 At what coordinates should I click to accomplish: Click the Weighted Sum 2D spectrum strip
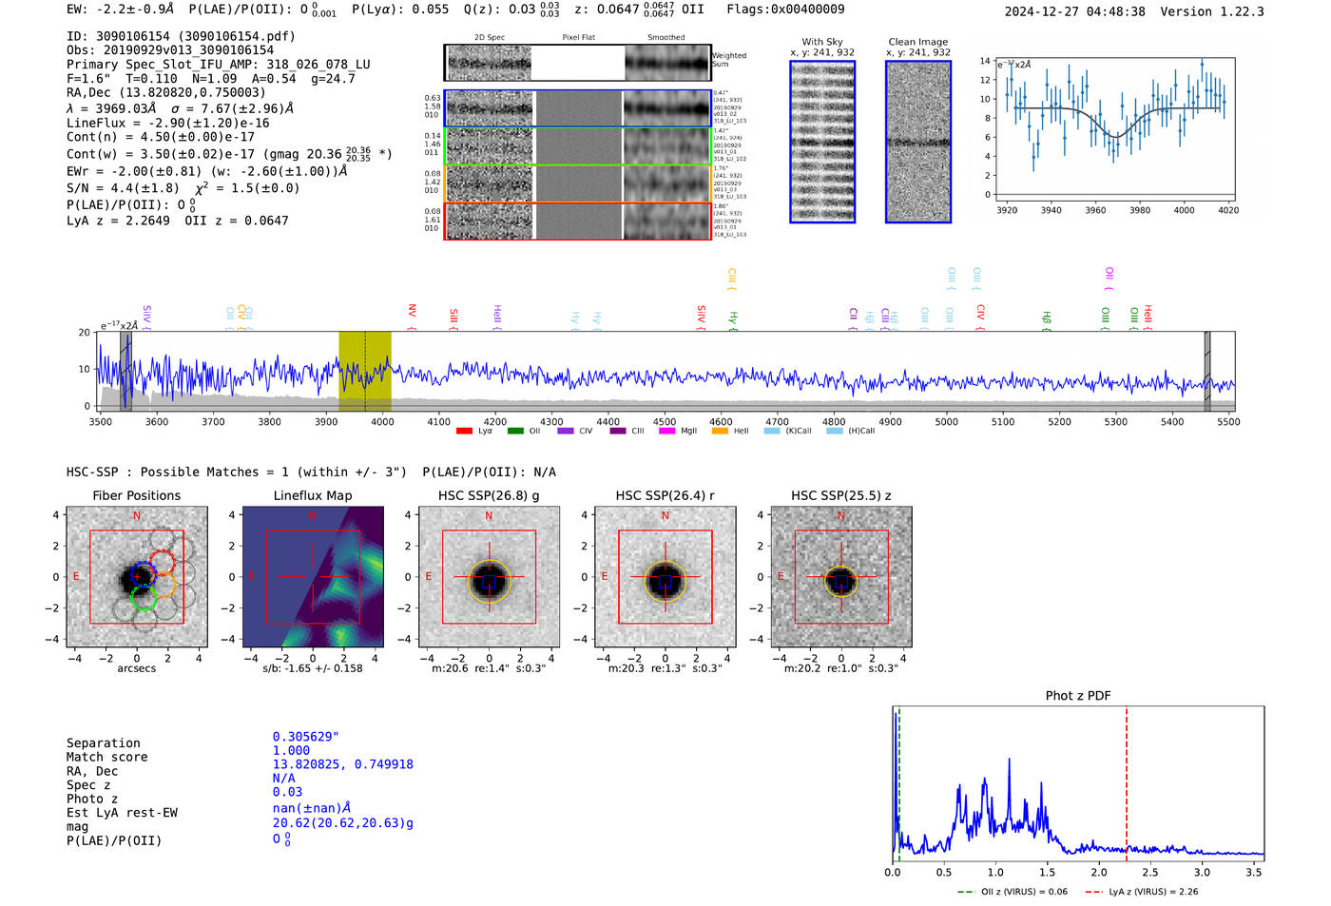pyautogui.click(x=577, y=63)
